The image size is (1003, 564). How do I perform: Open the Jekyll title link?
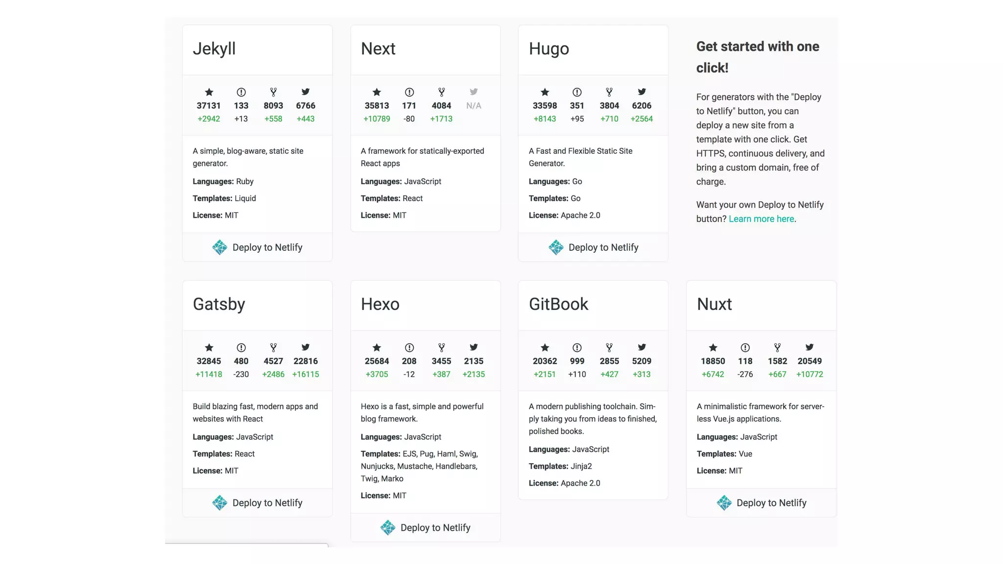(214, 49)
